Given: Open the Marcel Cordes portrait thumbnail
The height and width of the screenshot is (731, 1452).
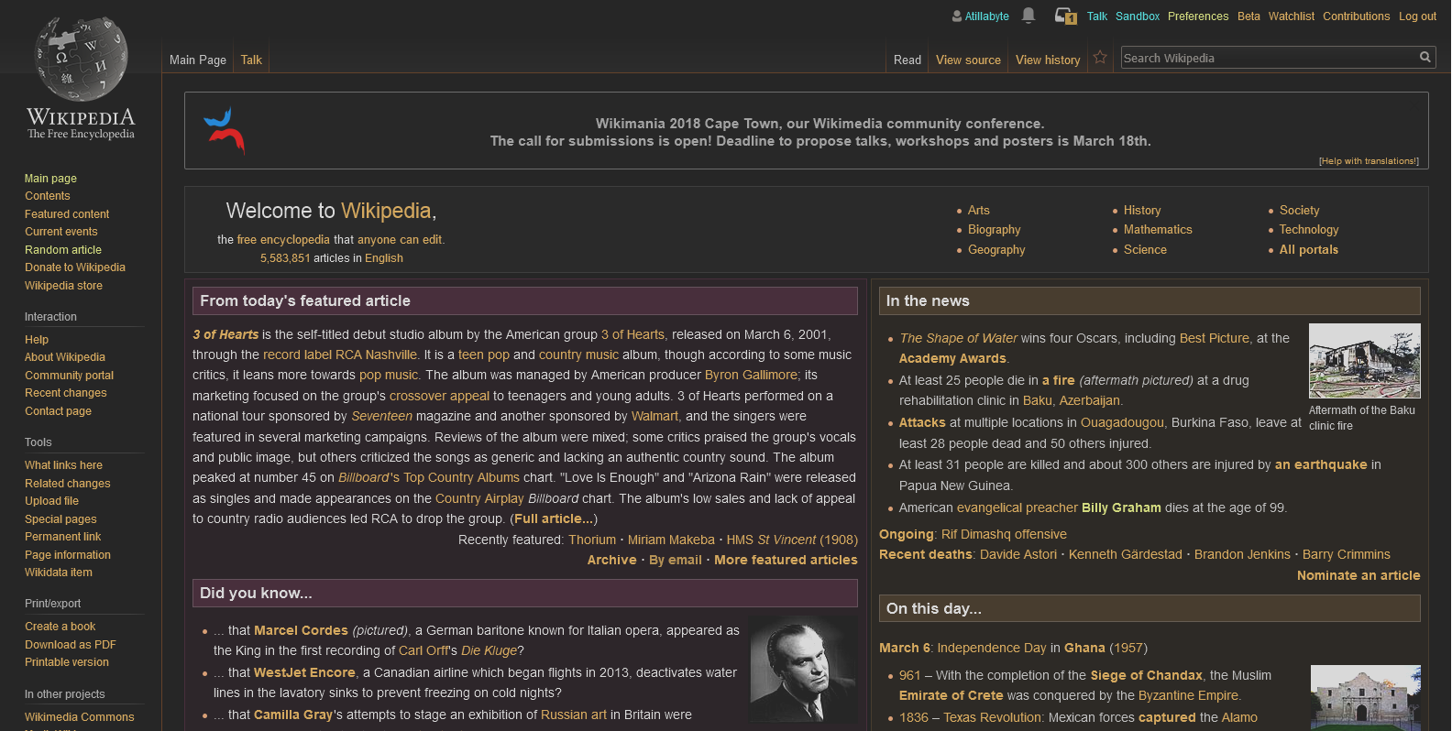Looking at the screenshot, I should pyautogui.click(x=803, y=670).
